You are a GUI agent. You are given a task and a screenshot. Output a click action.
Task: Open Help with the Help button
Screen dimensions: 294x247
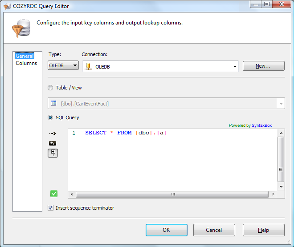(263, 230)
